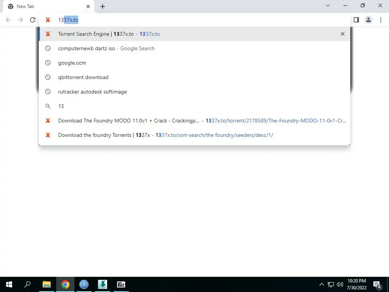Show hidden system tray icons
The height and width of the screenshot is (292, 389).
click(321, 284)
